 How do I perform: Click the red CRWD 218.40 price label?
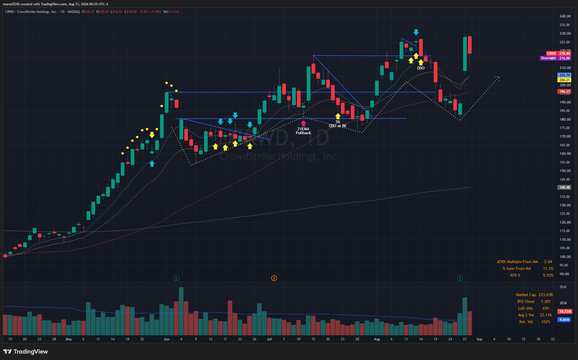[x=558, y=54]
